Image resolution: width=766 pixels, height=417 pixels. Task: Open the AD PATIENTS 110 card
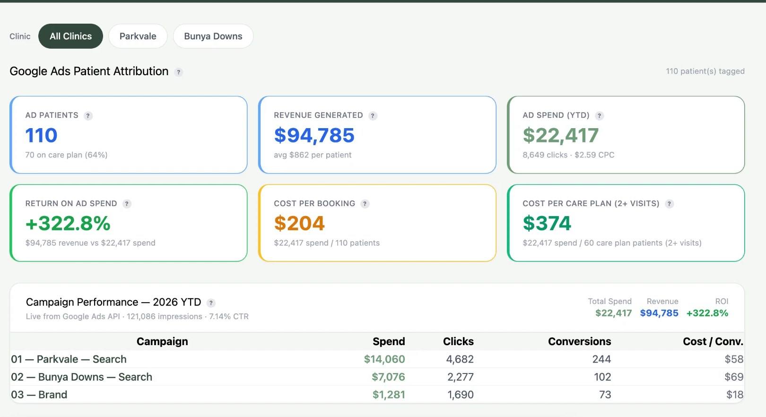[128, 135]
